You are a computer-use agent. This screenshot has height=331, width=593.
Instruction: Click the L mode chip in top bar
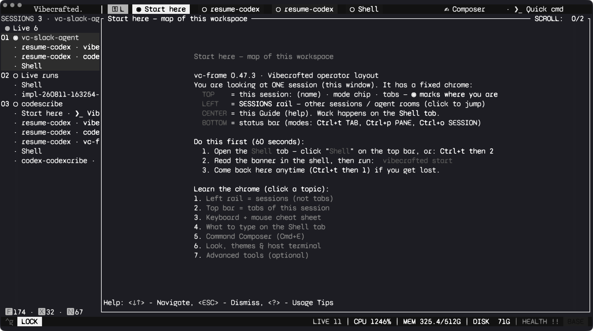pyautogui.click(x=118, y=9)
